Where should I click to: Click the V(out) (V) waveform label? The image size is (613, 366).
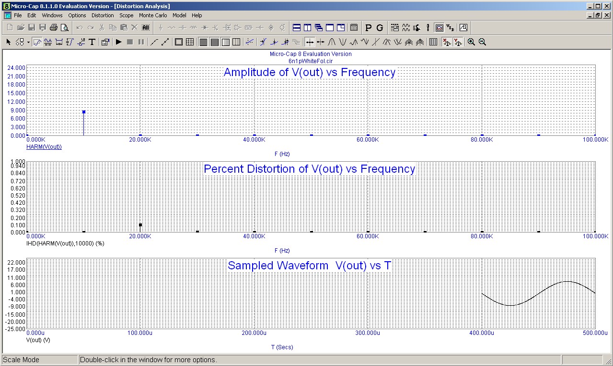[x=38, y=340]
